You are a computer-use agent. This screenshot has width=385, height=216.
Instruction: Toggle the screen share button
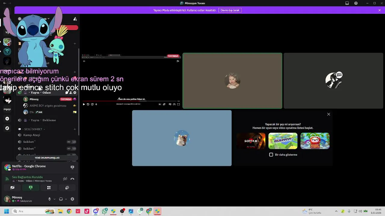[x=31, y=187]
